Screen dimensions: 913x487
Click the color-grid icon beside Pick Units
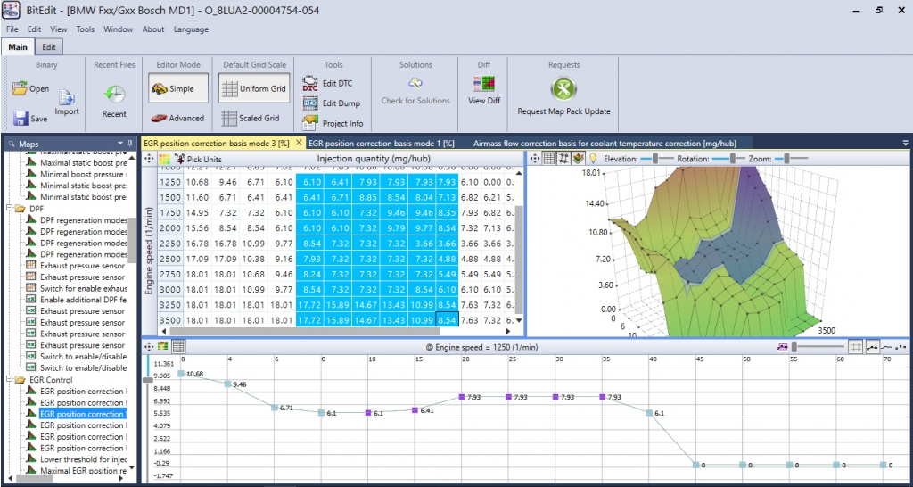click(x=165, y=159)
